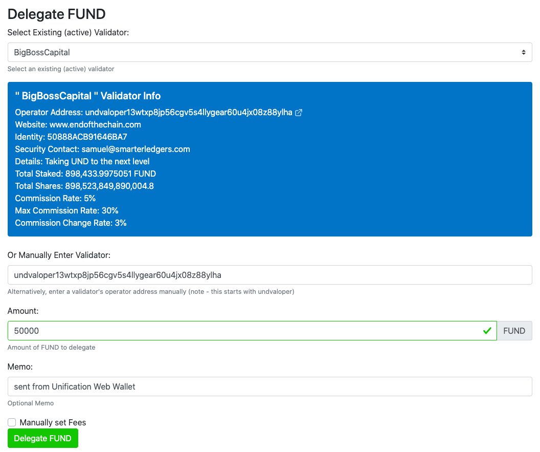Click the 'BigBossCapital Validator Info' heading
This screenshot has height=452, width=540.
[x=88, y=96]
